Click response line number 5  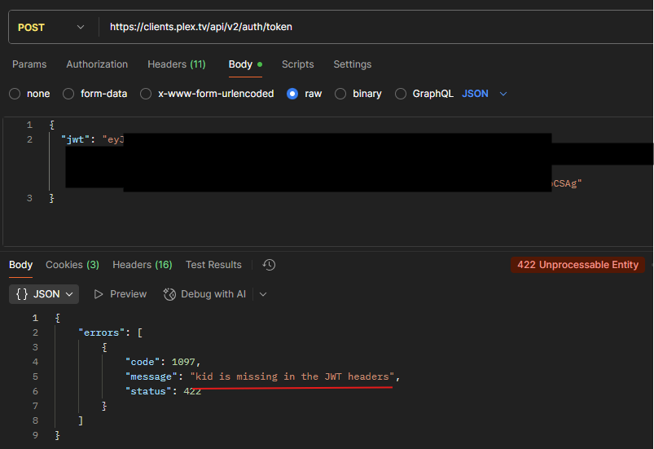35,376
